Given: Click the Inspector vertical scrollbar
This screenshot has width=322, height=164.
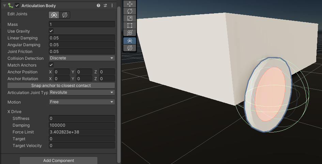Looking at the screenshot, I should 119,84.
